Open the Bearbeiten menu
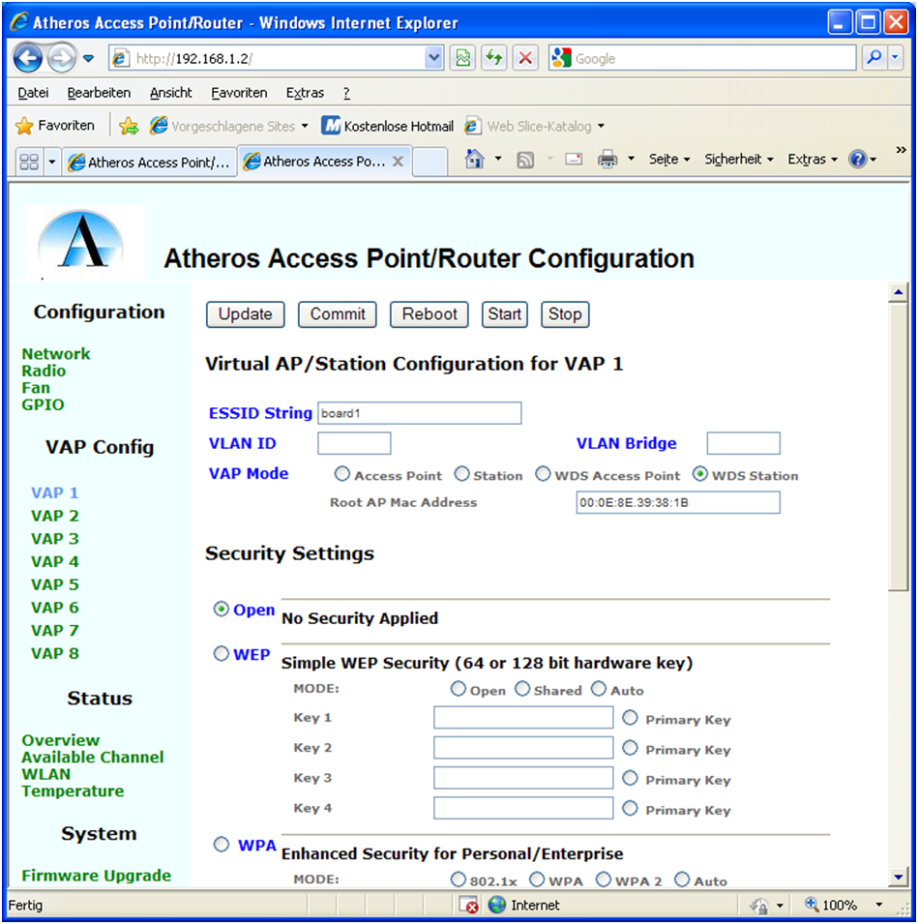 click(99, 93)
